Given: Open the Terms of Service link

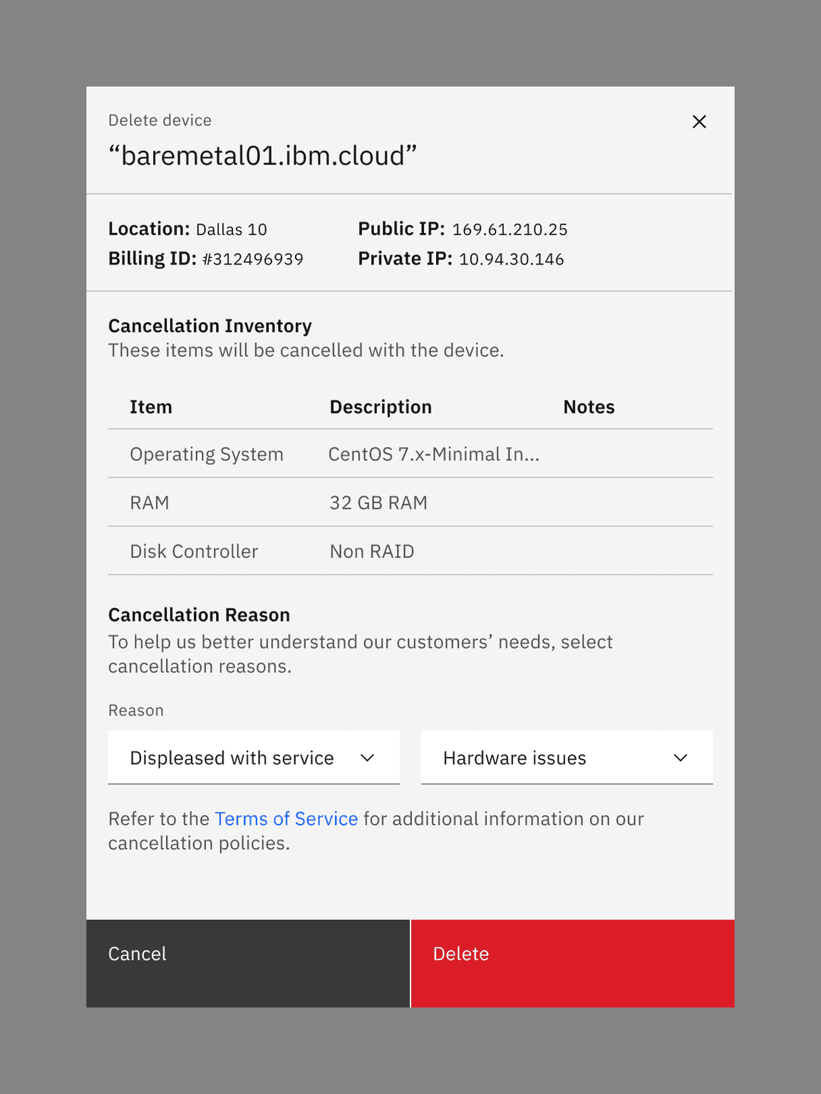Looking at the screenshot, I should tap(286, 819).
